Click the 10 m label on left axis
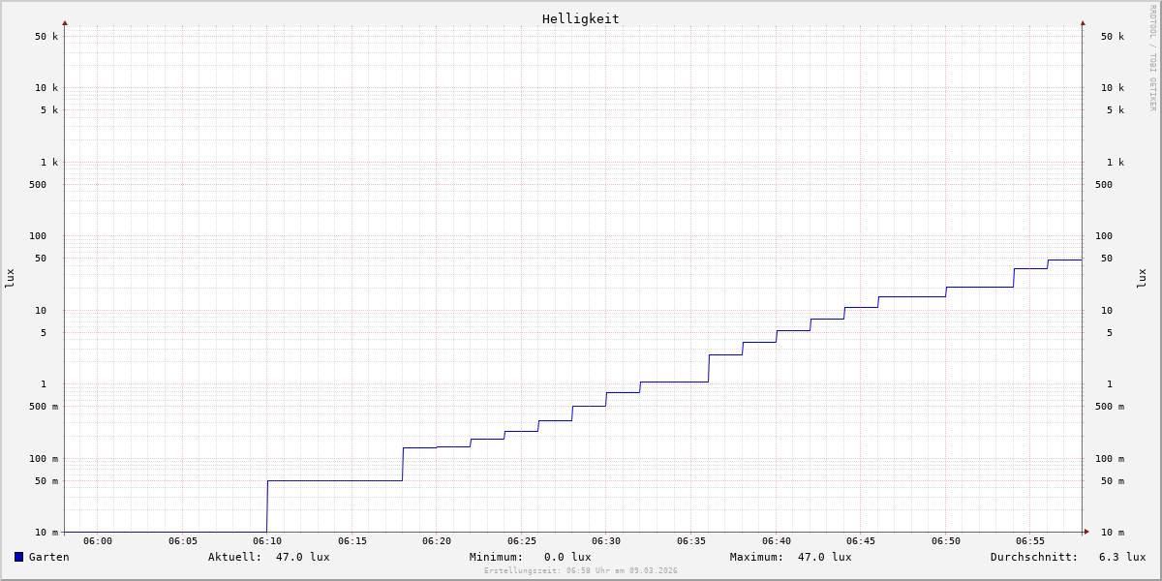Screen dimensions: 1162x581 pos(46,533)
